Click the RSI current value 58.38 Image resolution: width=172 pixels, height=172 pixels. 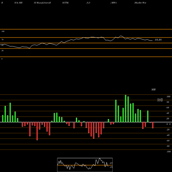tap(158, 40)
